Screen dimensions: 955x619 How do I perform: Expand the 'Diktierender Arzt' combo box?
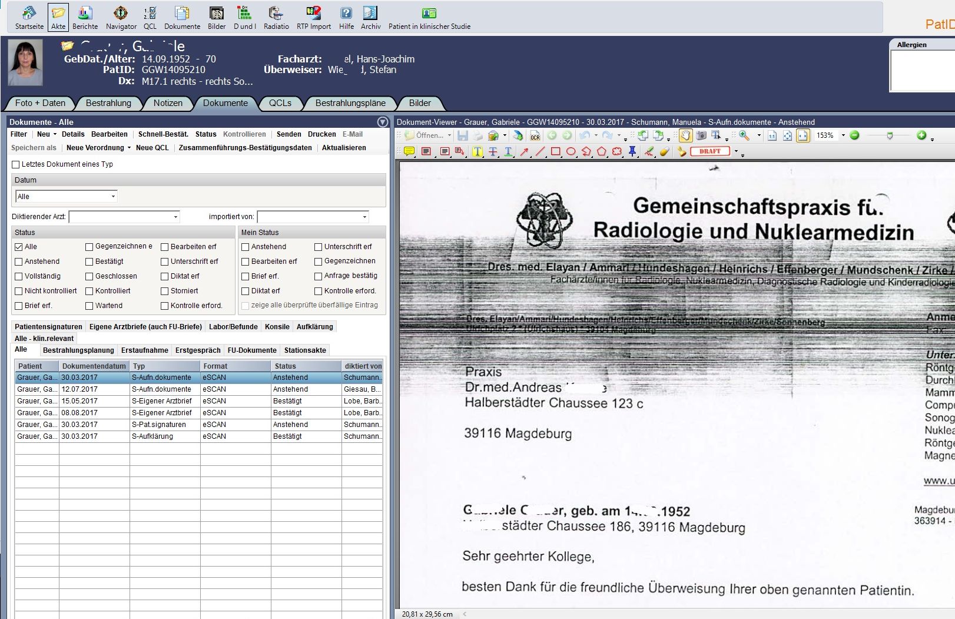[175, 217]
